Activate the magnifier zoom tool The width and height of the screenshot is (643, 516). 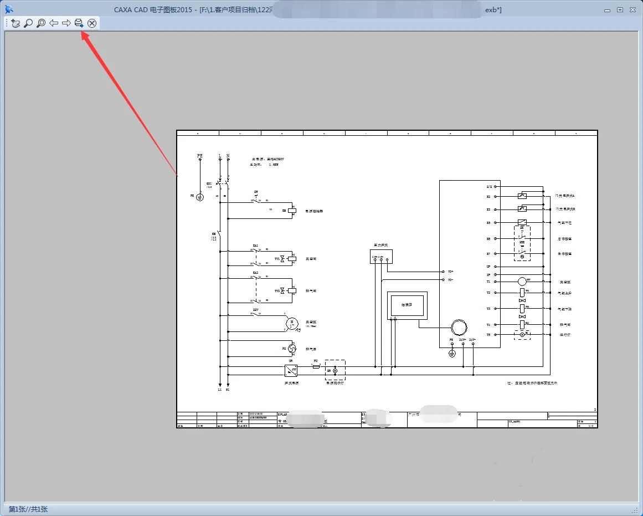coord(28,23)
